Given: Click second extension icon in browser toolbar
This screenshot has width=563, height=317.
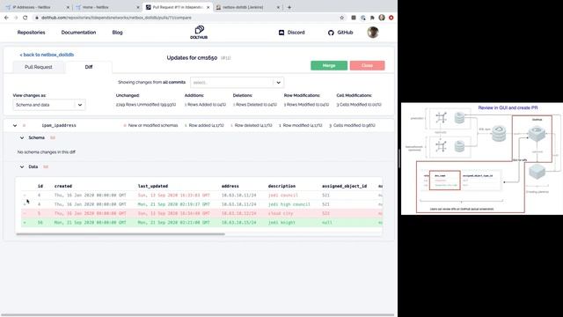Looking at the screenshot, I should (363, 18).
